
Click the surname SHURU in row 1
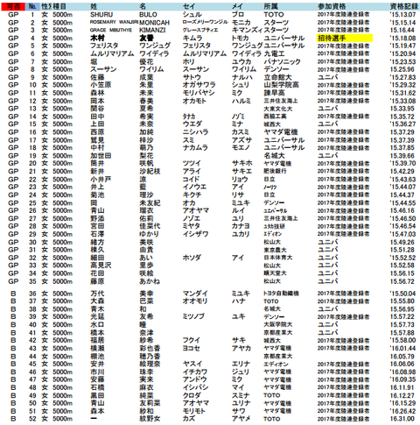[x=101, y=15]
